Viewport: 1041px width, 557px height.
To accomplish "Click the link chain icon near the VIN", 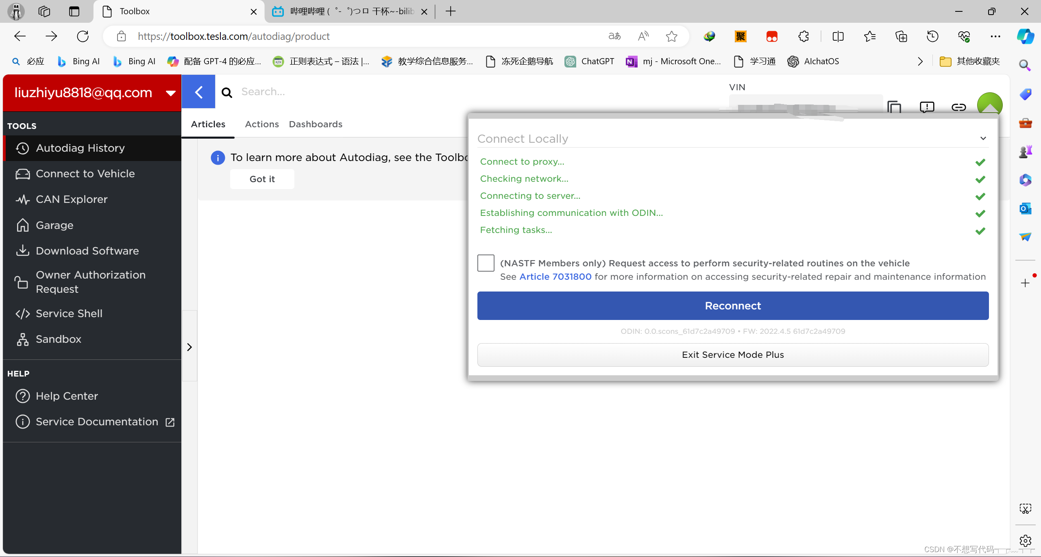I will pyautogui.click(x=958, y=107).
